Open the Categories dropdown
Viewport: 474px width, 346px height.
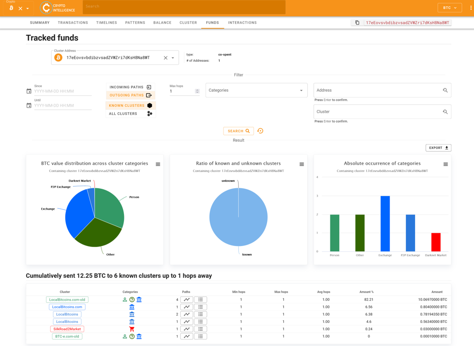[256, 90]
